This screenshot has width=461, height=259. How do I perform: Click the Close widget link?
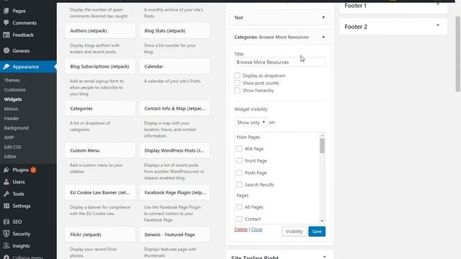tap(256, 230)
